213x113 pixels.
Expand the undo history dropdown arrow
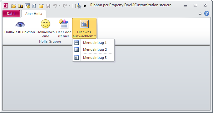(x=59, y=6)
